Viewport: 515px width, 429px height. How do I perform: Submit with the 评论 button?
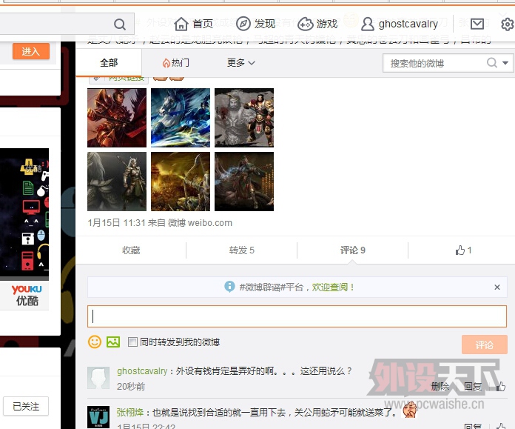(x=485, y=345)
